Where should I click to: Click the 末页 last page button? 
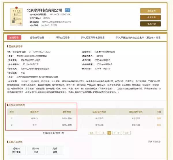pyautogui.click(x=127, y=133)
